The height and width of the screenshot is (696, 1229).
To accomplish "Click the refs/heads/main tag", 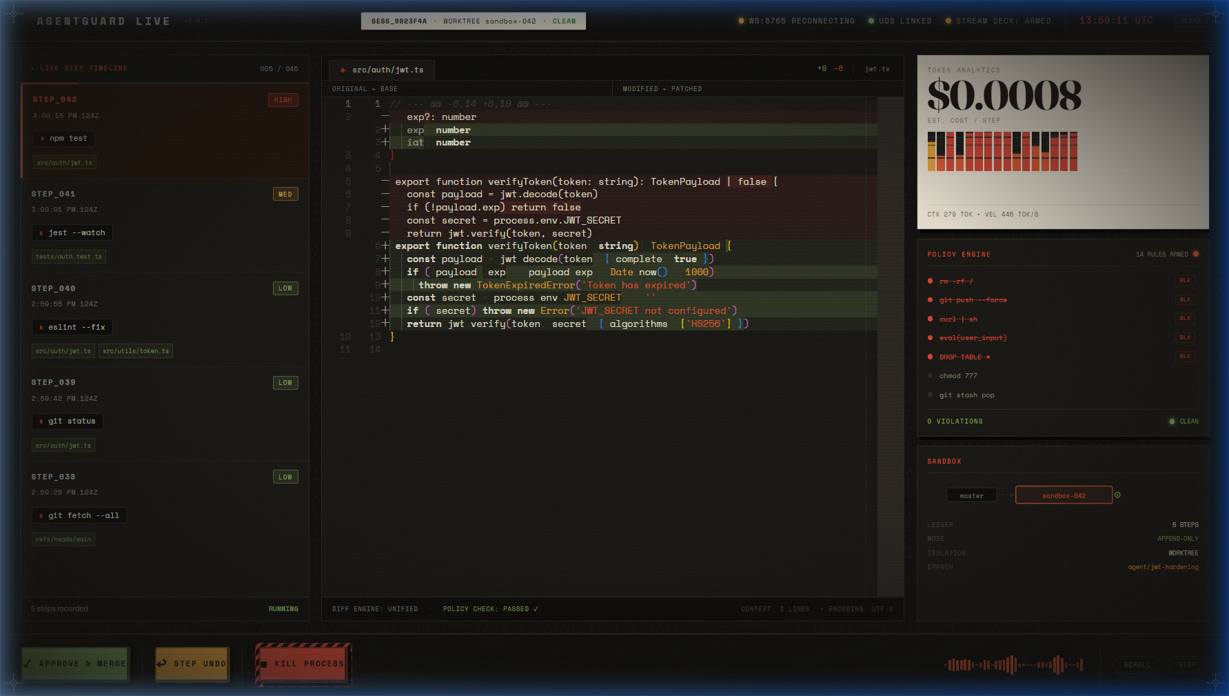I will point(63,539).
